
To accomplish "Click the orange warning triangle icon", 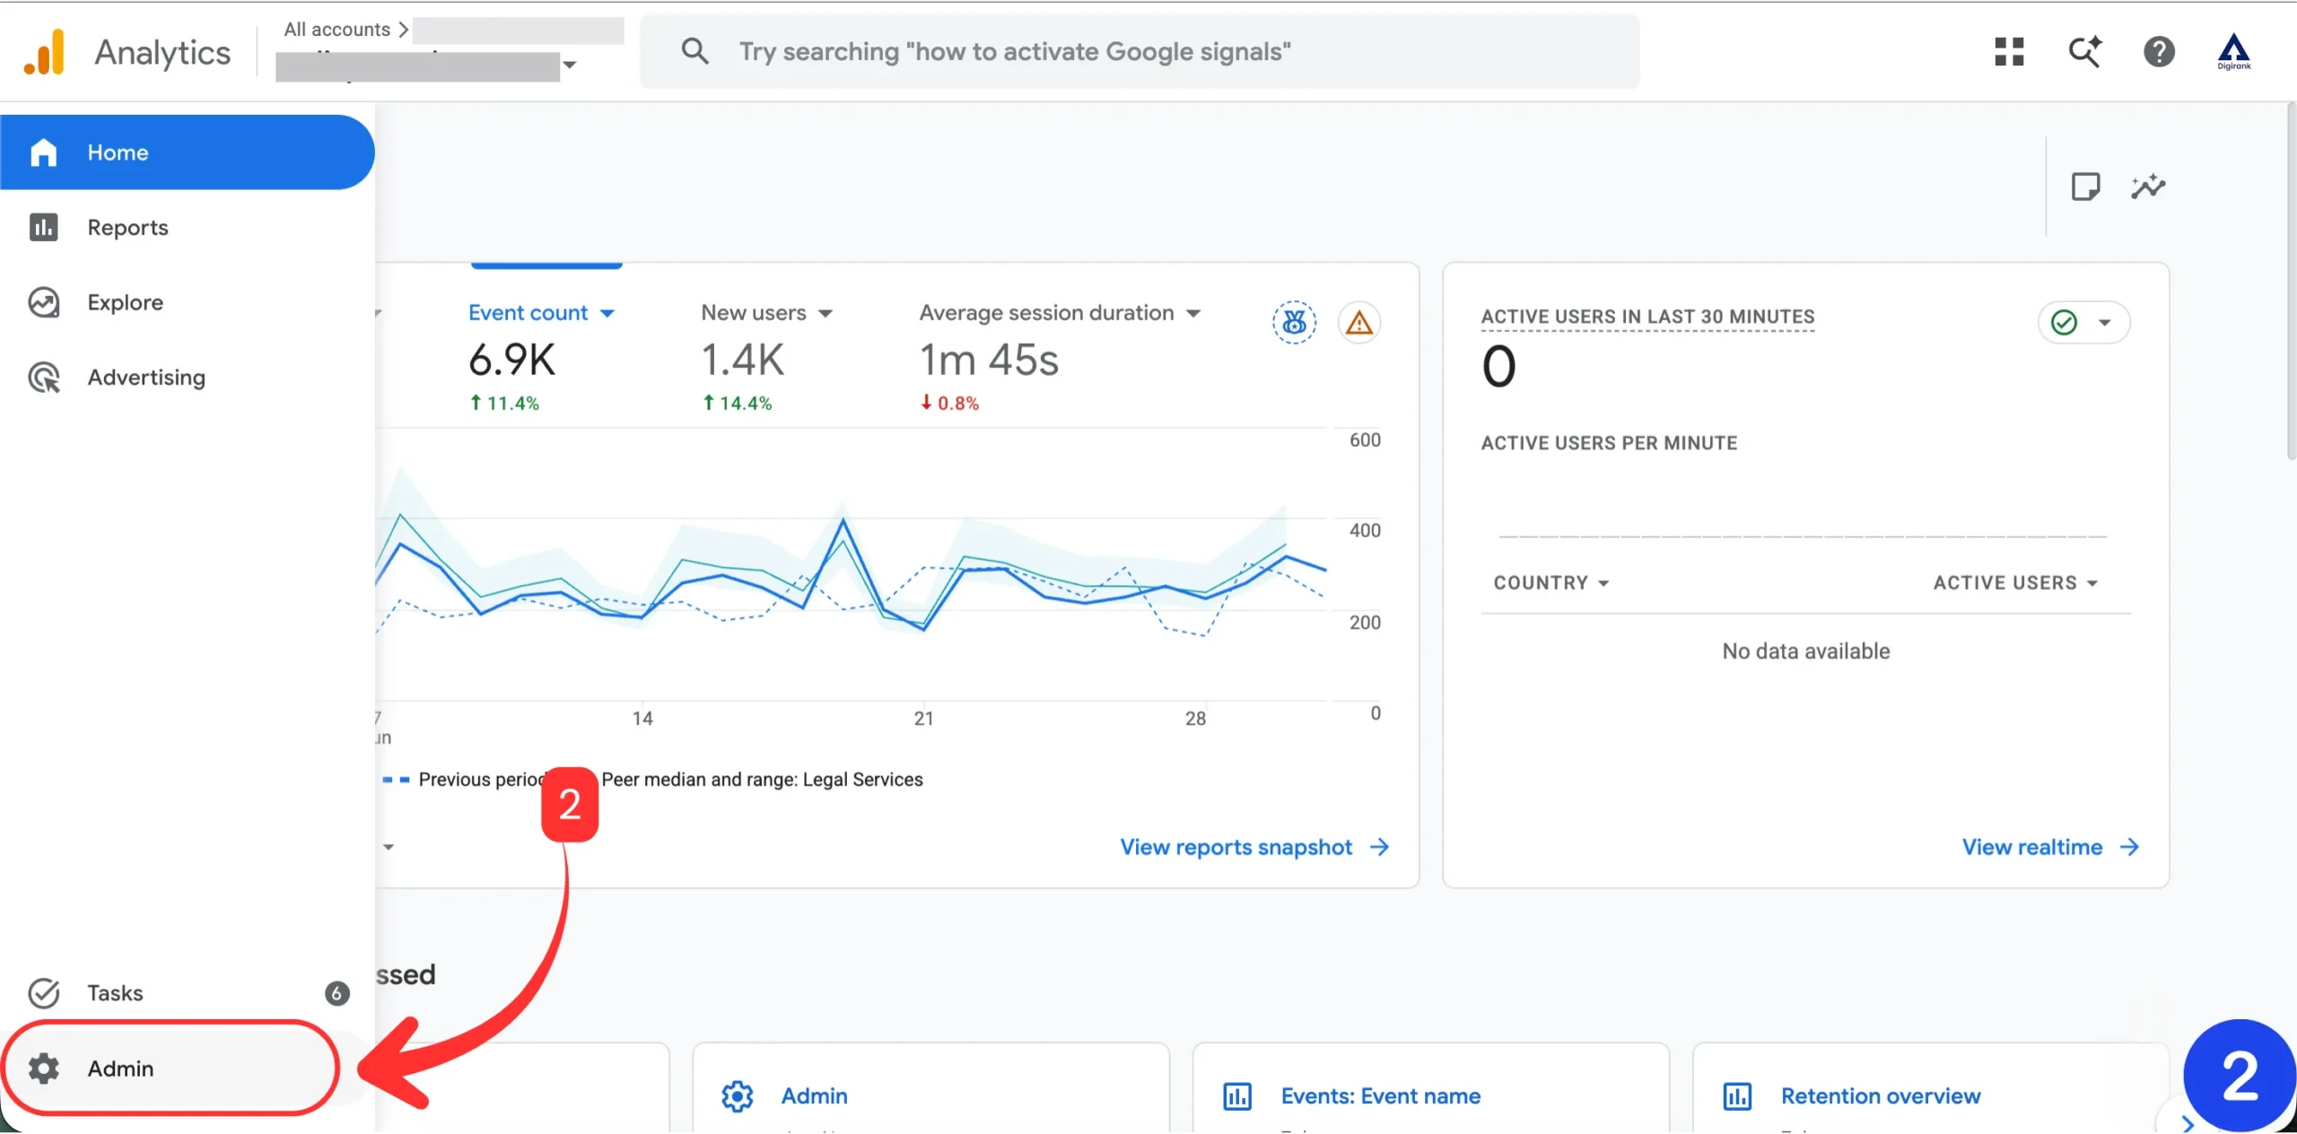I will point(1358,322).
